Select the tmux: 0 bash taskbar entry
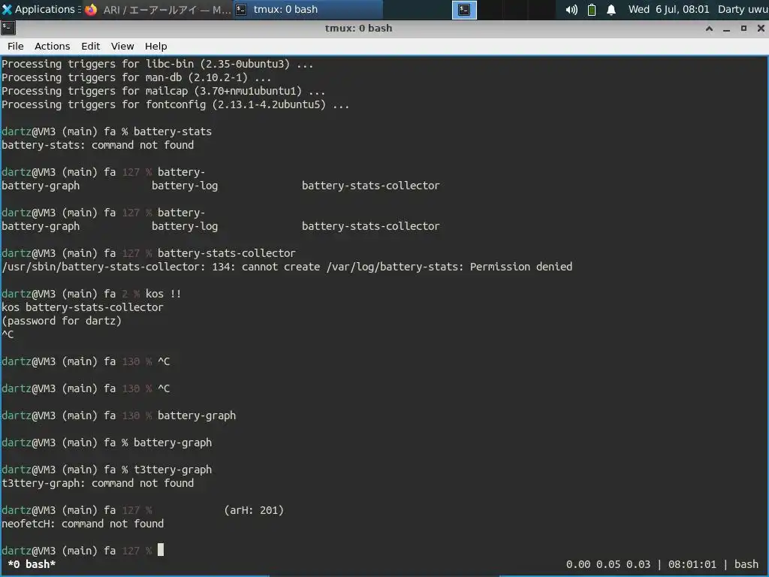Image resolution: width=769 pixels, height=577 pixels. [x=307, y=9]
